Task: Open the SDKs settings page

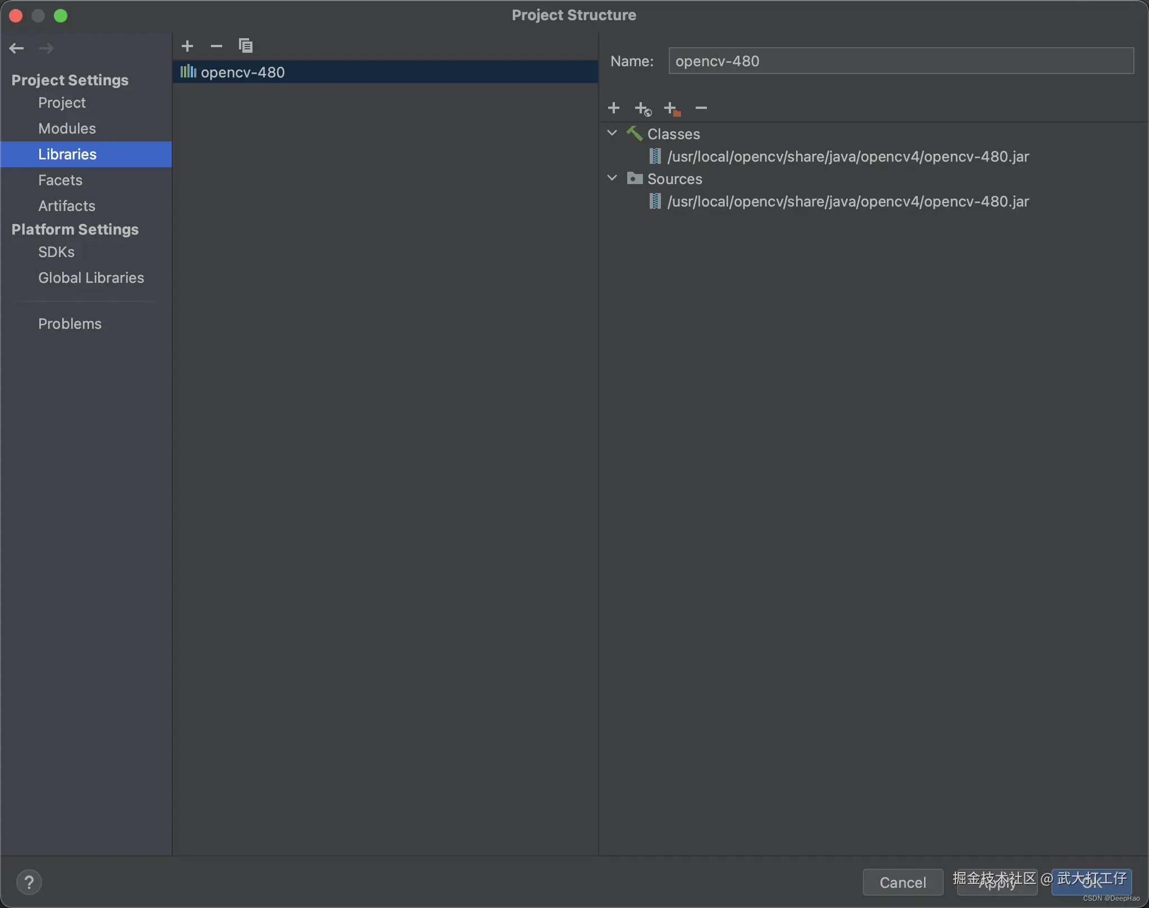Action: pos(56,252)
